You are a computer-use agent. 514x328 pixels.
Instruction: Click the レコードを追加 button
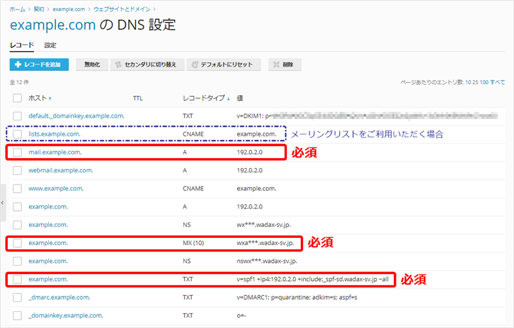coord(39,64)
